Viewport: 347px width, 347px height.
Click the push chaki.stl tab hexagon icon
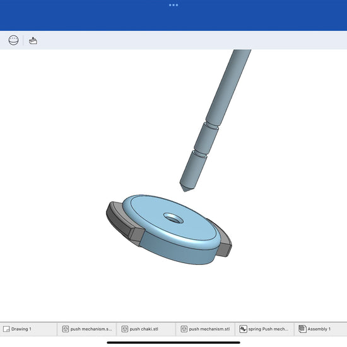125,329
